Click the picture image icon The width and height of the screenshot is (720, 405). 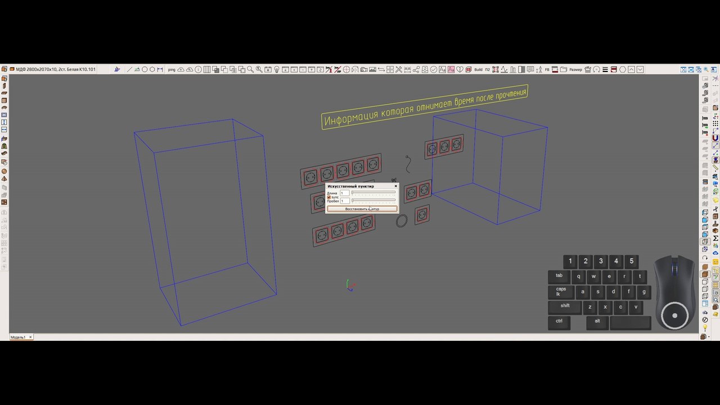372,70
